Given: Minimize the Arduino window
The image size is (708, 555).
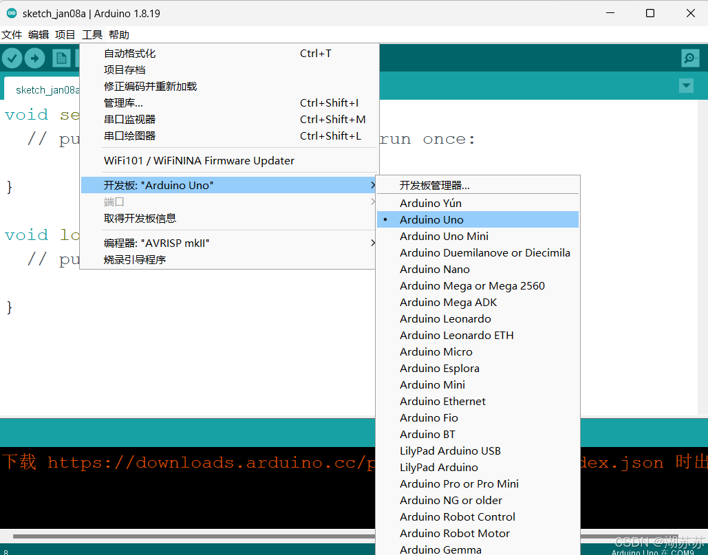Looking at the screenshot, I should [610, 13].
